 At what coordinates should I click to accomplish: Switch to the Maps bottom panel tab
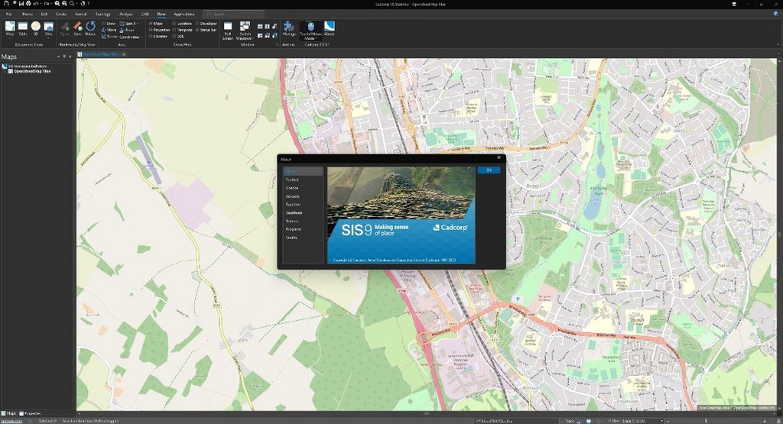[x=9, y=413]
